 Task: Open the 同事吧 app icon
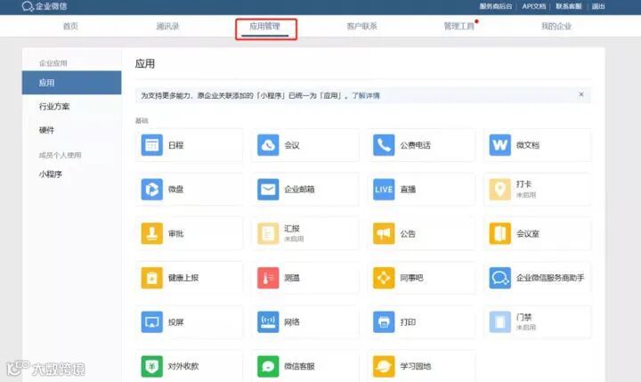384,278
